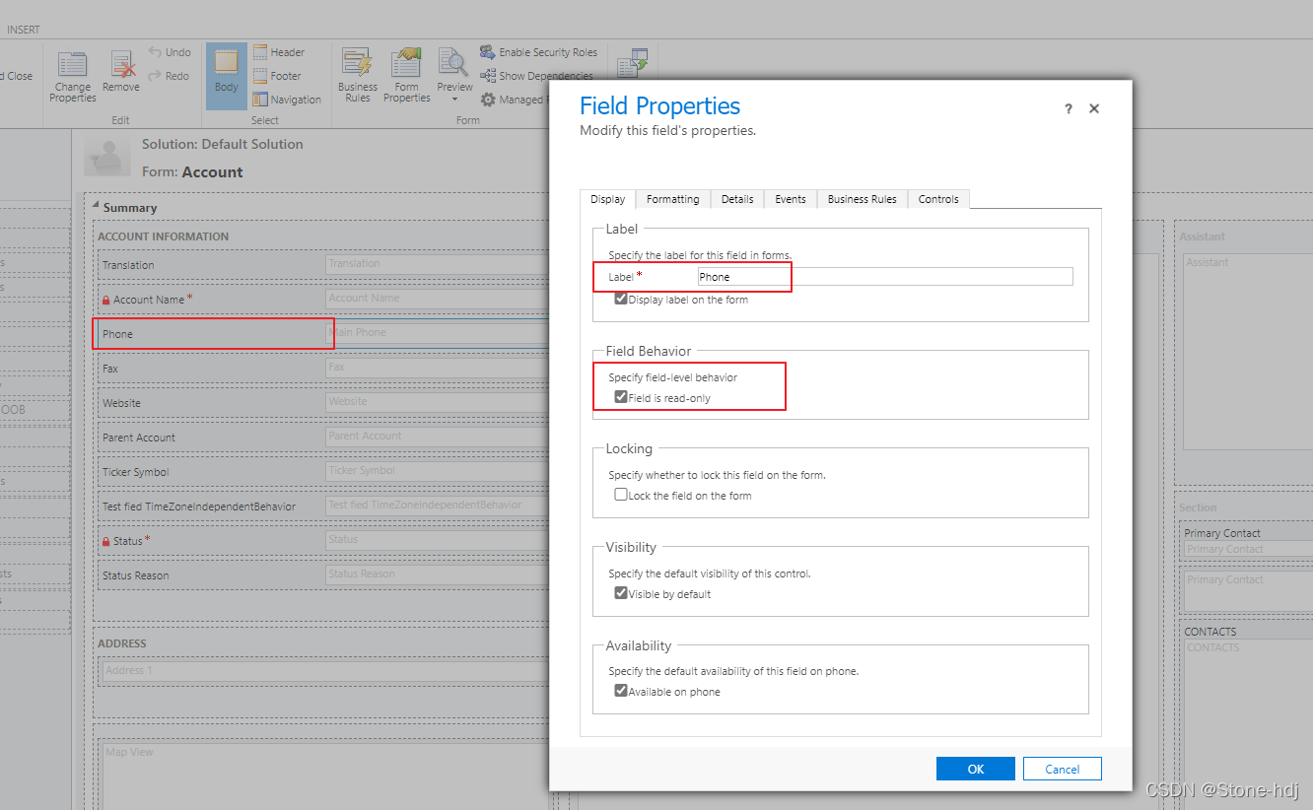Image resolution: width=1313 pixels, height=810 pixels.
Task: Click the Managed Properties gear icon
Action: pyautogui.click(x=488, y=100)
